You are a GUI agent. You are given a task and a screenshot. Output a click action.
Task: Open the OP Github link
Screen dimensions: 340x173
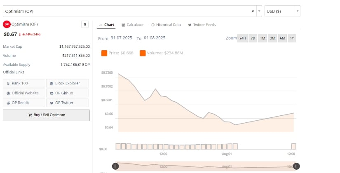pyautogui.click(x=68, y=93)
